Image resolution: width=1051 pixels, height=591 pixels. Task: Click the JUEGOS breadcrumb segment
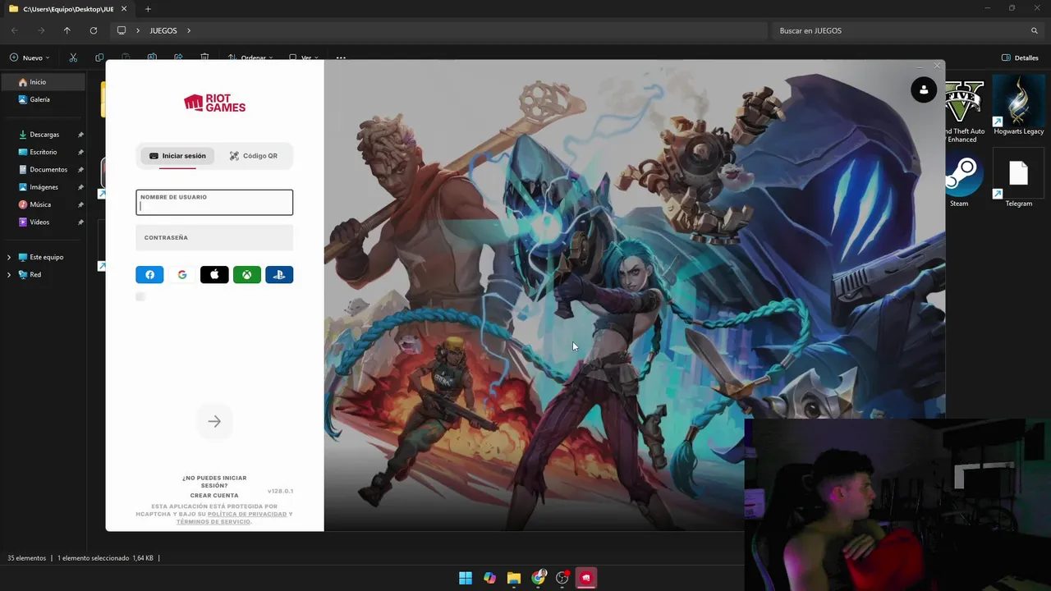(x=163, y=30)
